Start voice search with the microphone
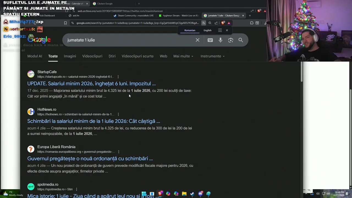352x198 pixels. coord(220,40)
